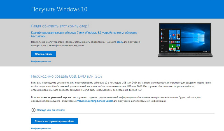Open 'Конфиденциальность' link under 'Обнови сейчас' button
This screenshot has width=224, height=131.
(x=41, y=61)
